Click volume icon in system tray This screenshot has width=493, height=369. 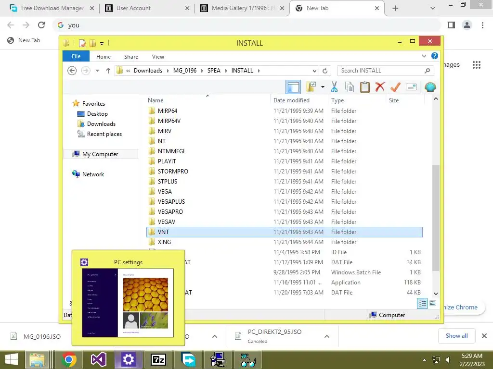[x=448, y=359]
